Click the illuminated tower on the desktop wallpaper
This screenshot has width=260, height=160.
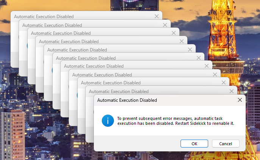pyautogui.click(x=224, y=34)
